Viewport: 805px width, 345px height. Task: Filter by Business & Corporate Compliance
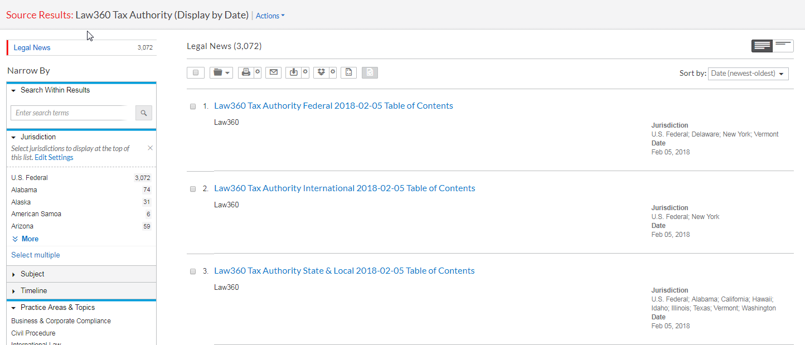61,321
